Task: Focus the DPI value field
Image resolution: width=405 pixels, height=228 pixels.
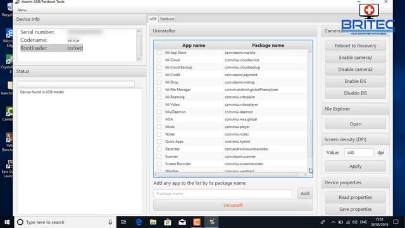Action: click(x=359, y=153)
